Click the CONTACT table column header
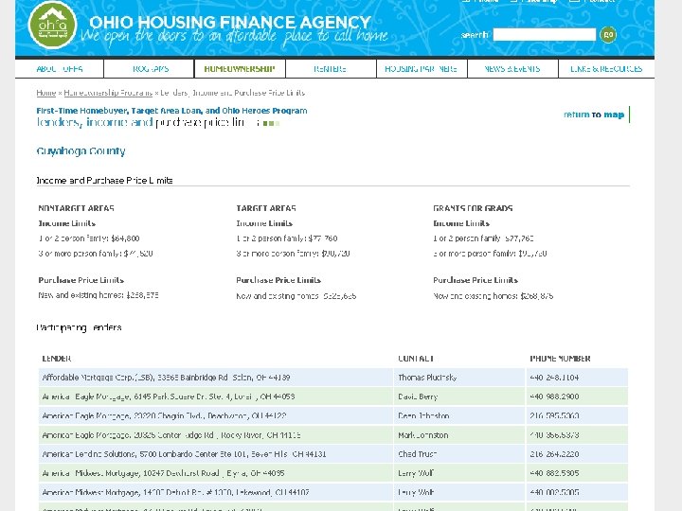The height and width of the screenshot is (511, 682). (416, 359)
